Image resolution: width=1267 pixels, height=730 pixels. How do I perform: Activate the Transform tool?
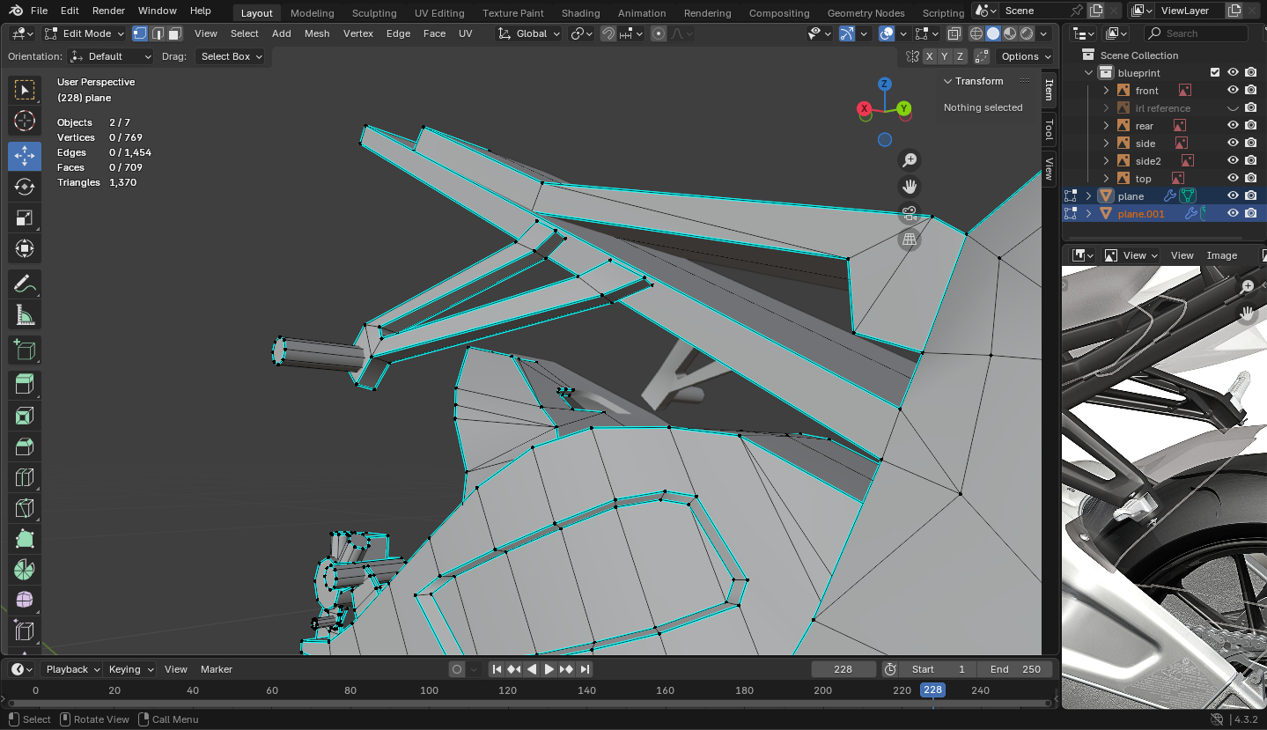[25, 248]
